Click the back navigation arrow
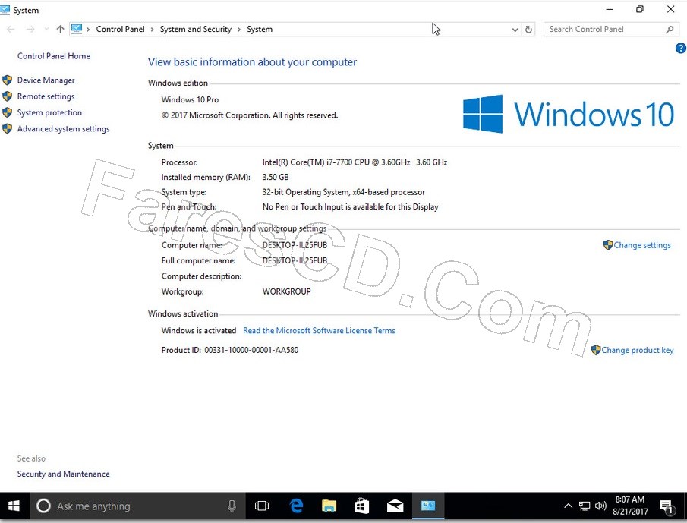 click(x=11, y=30)
